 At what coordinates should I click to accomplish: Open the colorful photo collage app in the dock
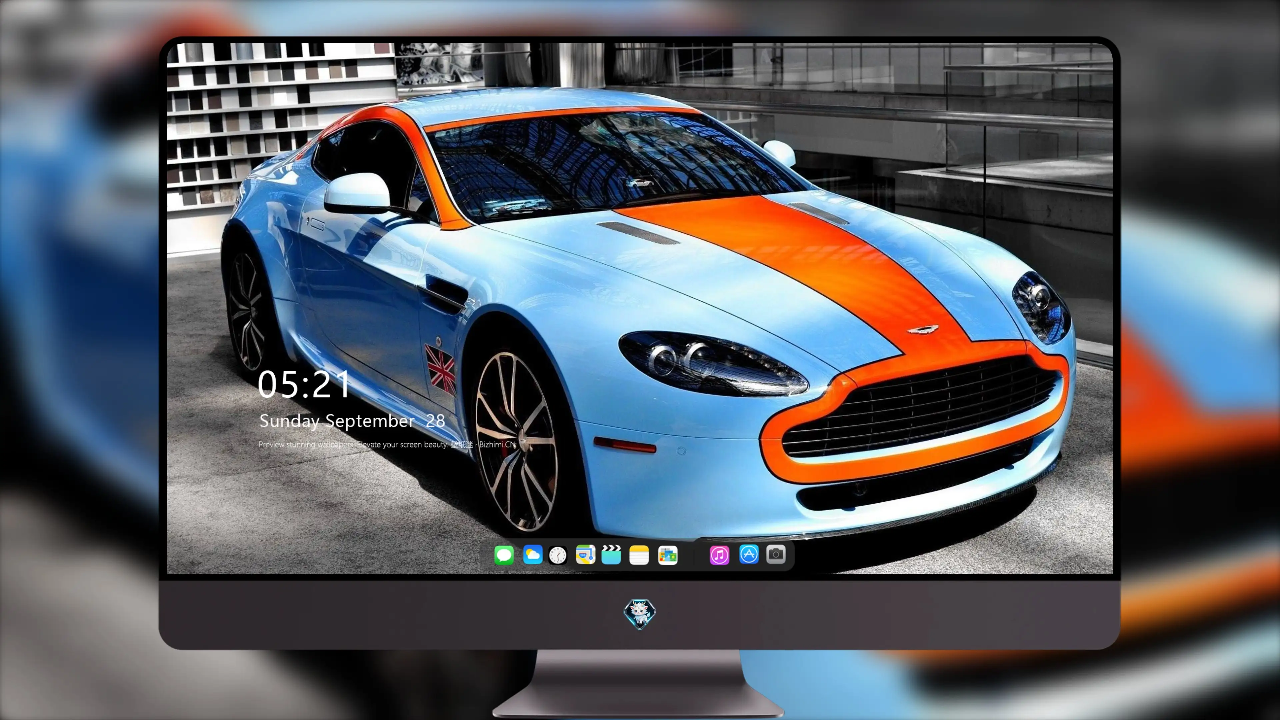(668, 555)
